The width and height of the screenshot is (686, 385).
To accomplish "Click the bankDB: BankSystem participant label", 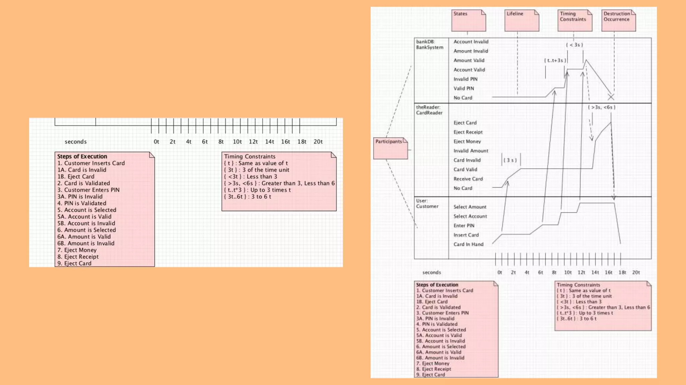I will click(430, 44).
